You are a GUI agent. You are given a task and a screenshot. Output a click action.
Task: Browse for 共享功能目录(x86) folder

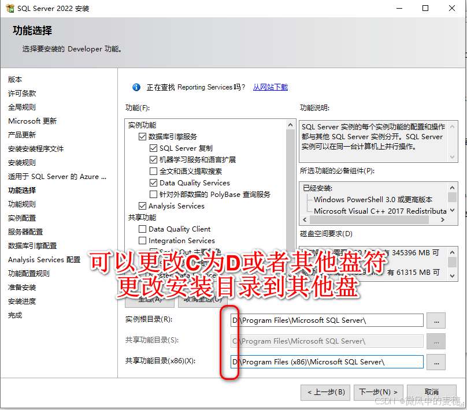pyautogui.click(x=436, y=362)
